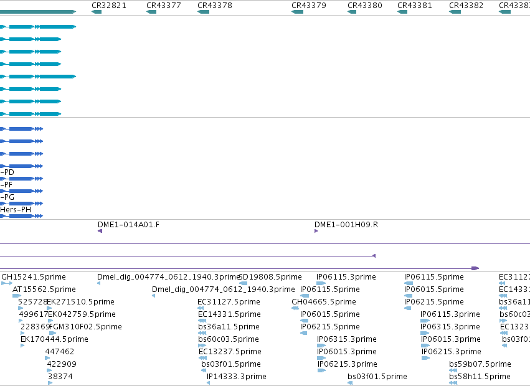Image resolution: width=530 pixels, height=386 pixels.
Task: Open the 38374 feature label
Action: pyautogui.click(x=60, y=377)
